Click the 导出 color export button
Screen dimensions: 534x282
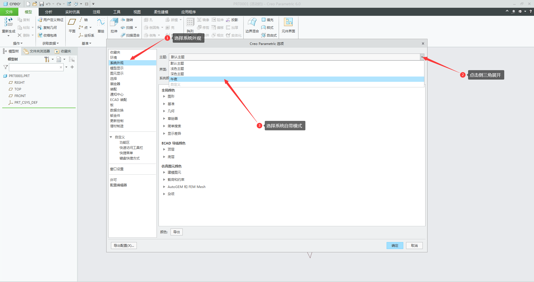click(177, 232)
